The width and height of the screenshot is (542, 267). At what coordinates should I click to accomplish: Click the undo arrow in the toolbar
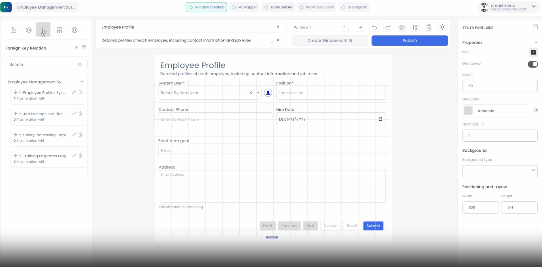coord(374,28)
